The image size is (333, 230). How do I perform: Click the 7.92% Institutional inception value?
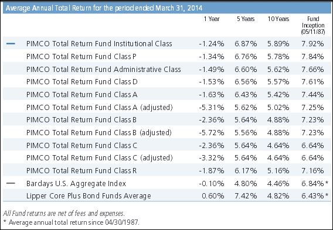312,44
